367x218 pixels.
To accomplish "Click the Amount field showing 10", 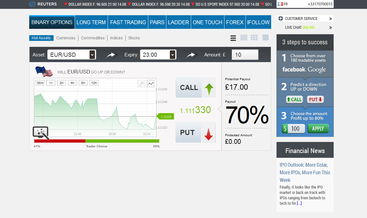I will pyautogui.click(x=245, y=55).
